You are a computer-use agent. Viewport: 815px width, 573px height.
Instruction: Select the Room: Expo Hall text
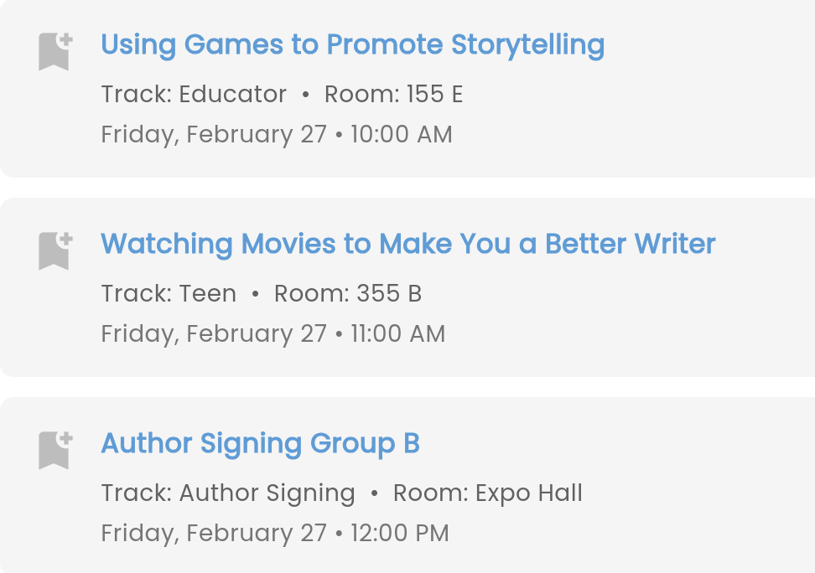[487, 493]
